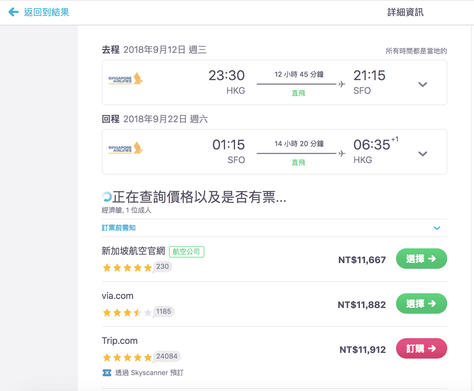Click arrival time 21:15
Viewport: 474px width, 391px height.
pyautogui.click(x=369, y=76)
